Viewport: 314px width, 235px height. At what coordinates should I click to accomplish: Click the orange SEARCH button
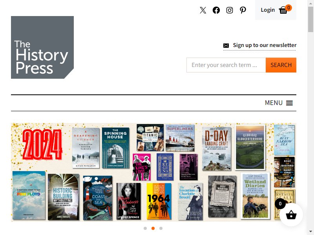281,65
